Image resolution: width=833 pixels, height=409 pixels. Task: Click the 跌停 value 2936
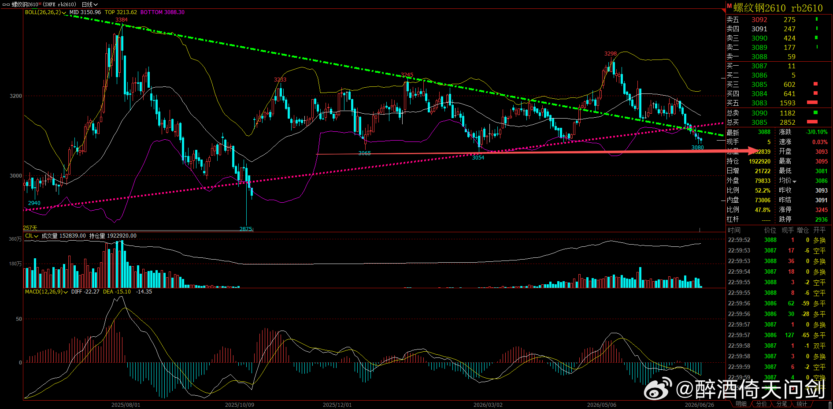822,219
